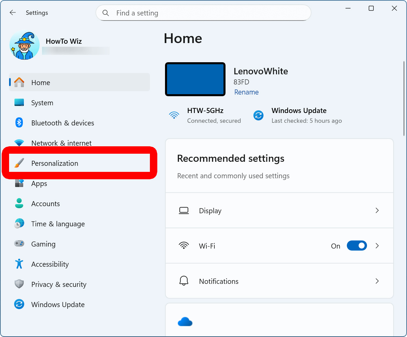The height and width of the screenshot is (337, 407).
Task: Select System in the sidebar
Action: [x=42, y=103]
